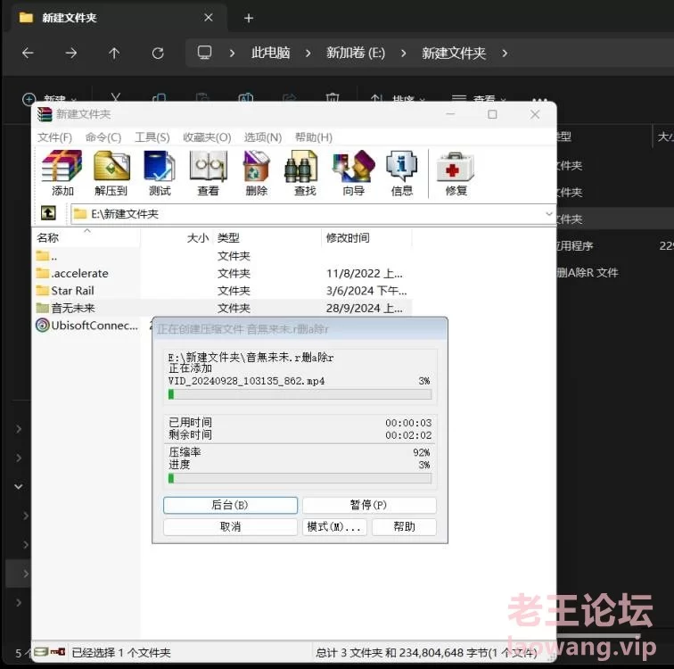Image resolution: width=674 pixels, height=669 pixels.
Task: Open the Info (信息) icon
Action: tap(402, 172)
